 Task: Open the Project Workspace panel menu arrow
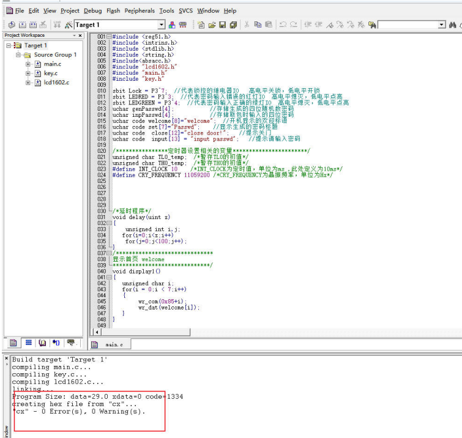74,35
